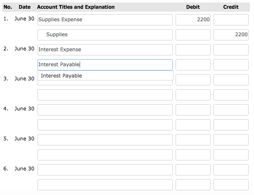Click the debit field containing 2200
This screenshot has width=254, height=195.
pyautogui.click(x=193, y=20)
